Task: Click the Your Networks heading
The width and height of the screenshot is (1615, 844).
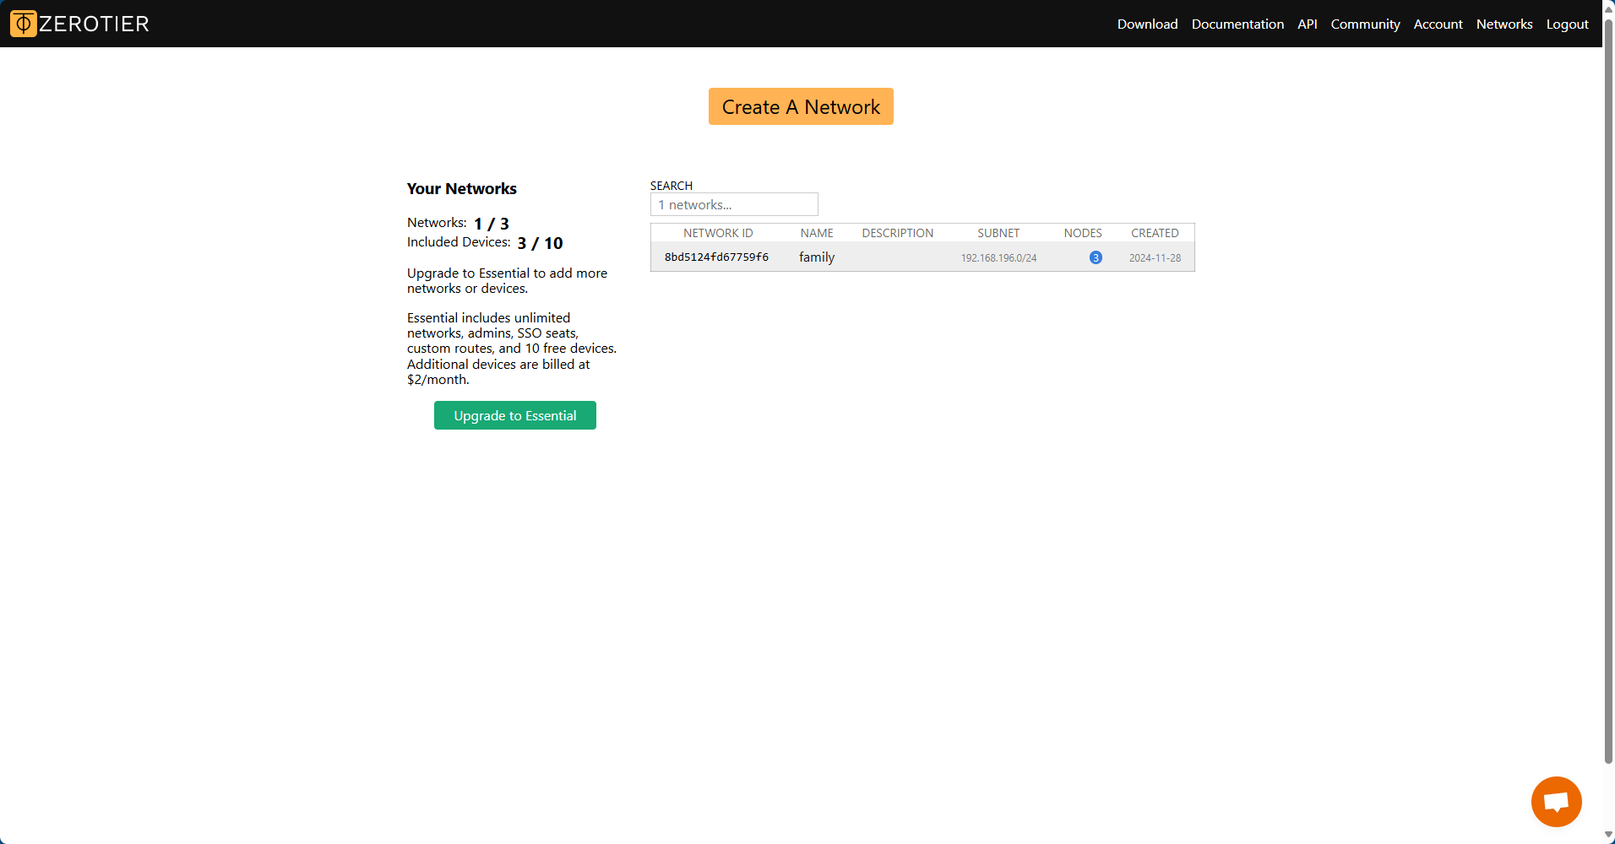Action: tap(461, 188)
